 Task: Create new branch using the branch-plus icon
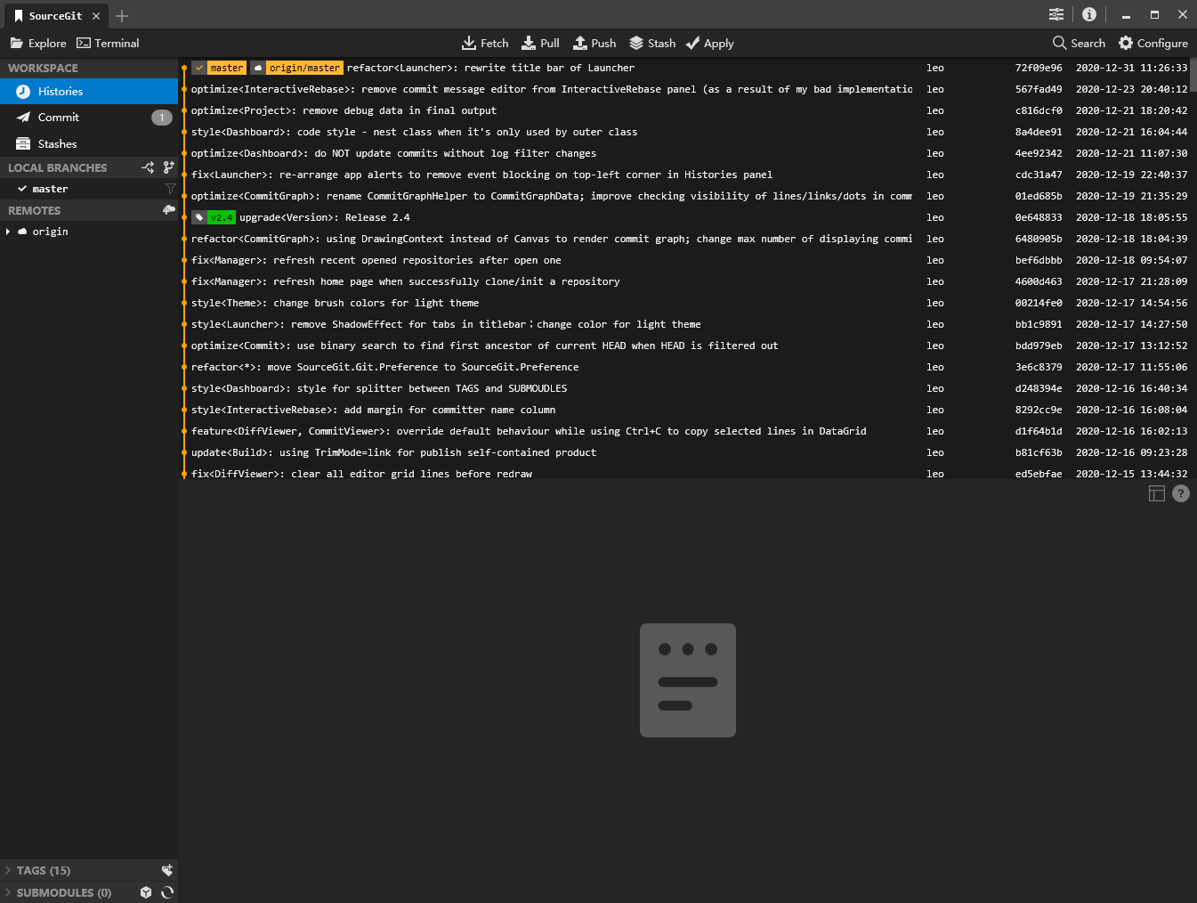168,167
